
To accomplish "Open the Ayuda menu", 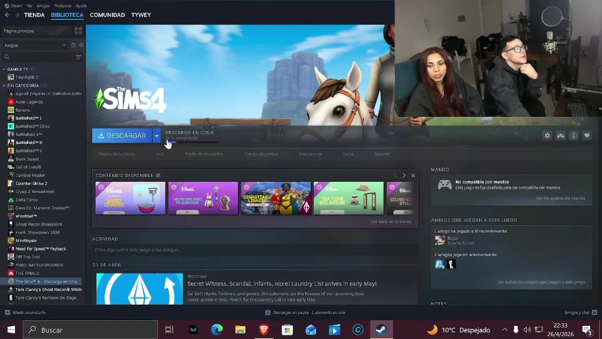I will coord(81,6).
